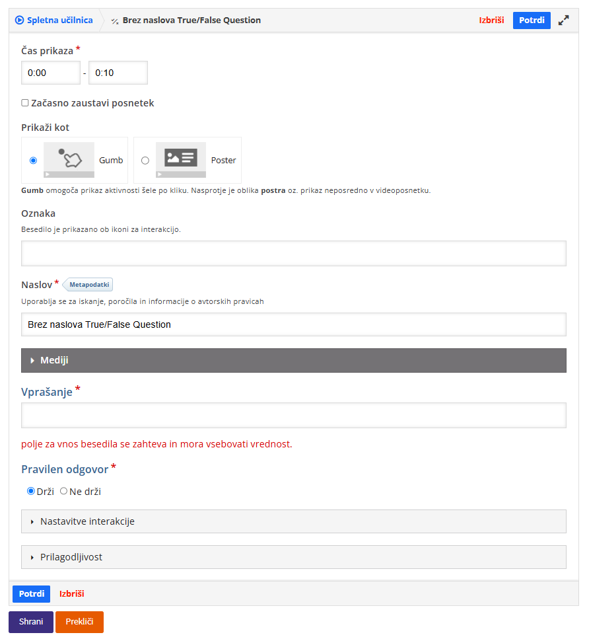This screenshot has height=641, width=589.
Task: Go to Spletna učilnica breadcrumb
Action: 59,20
